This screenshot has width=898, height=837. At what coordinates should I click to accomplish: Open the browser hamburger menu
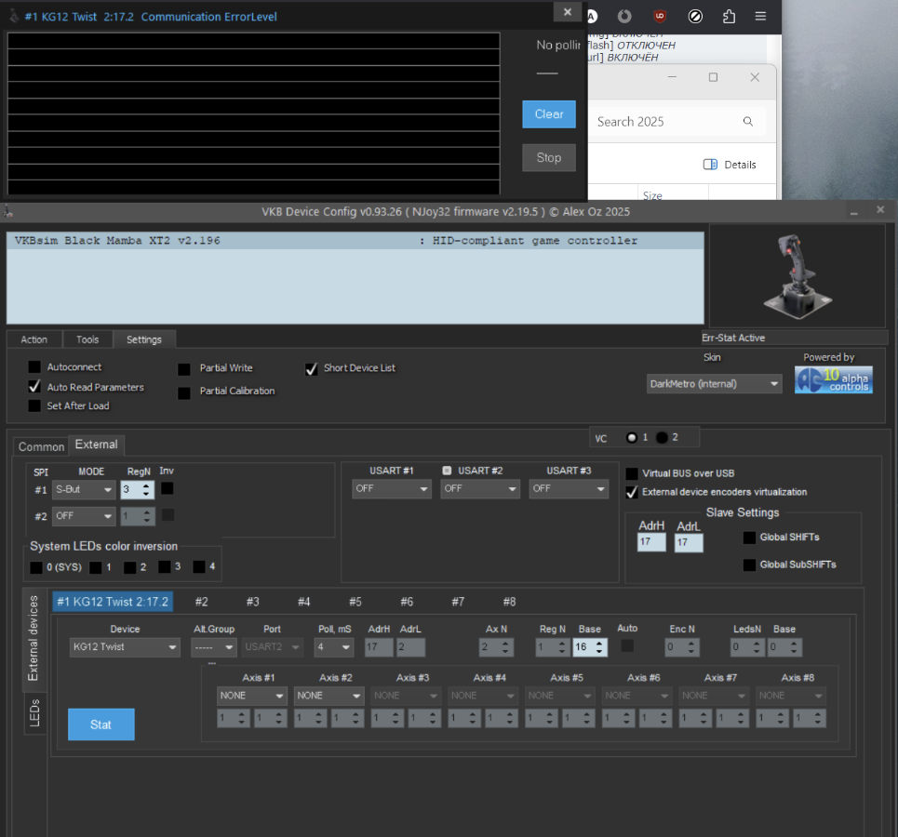760,16
